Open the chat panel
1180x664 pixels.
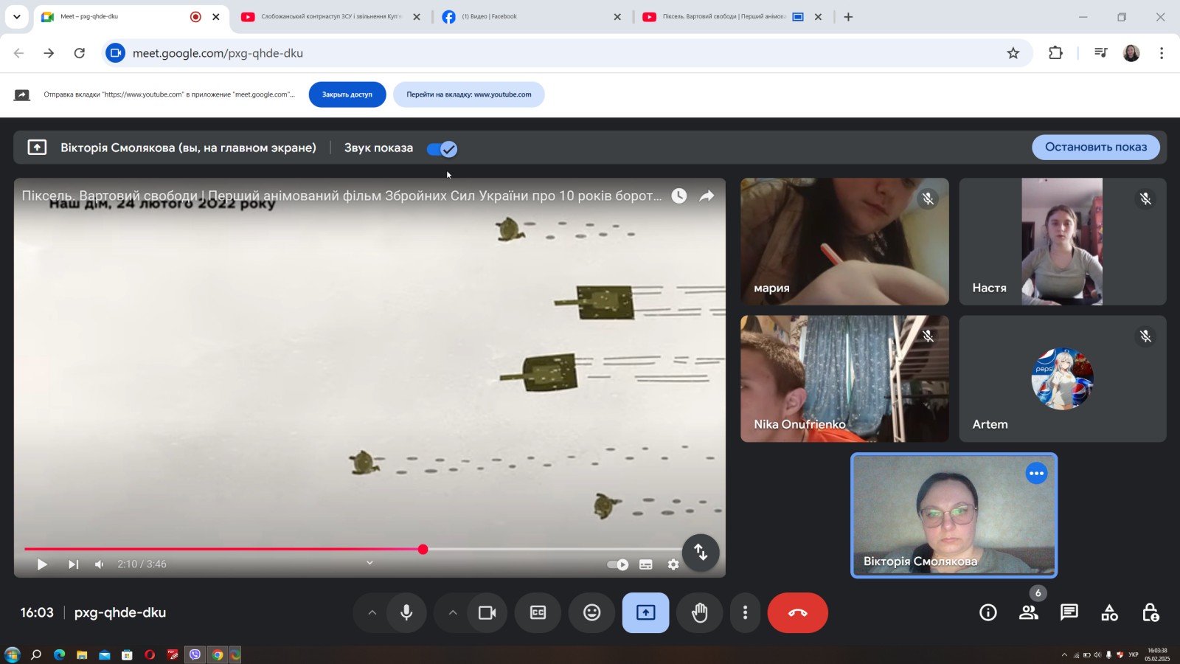tap(1069, 612)
